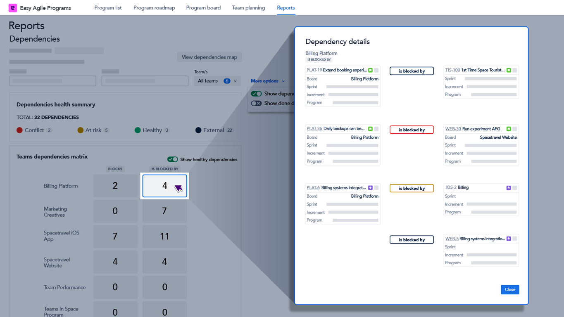Close the Dependency details dialog
The width and height of the screenshot is (564, 317).
click(509, 289)
